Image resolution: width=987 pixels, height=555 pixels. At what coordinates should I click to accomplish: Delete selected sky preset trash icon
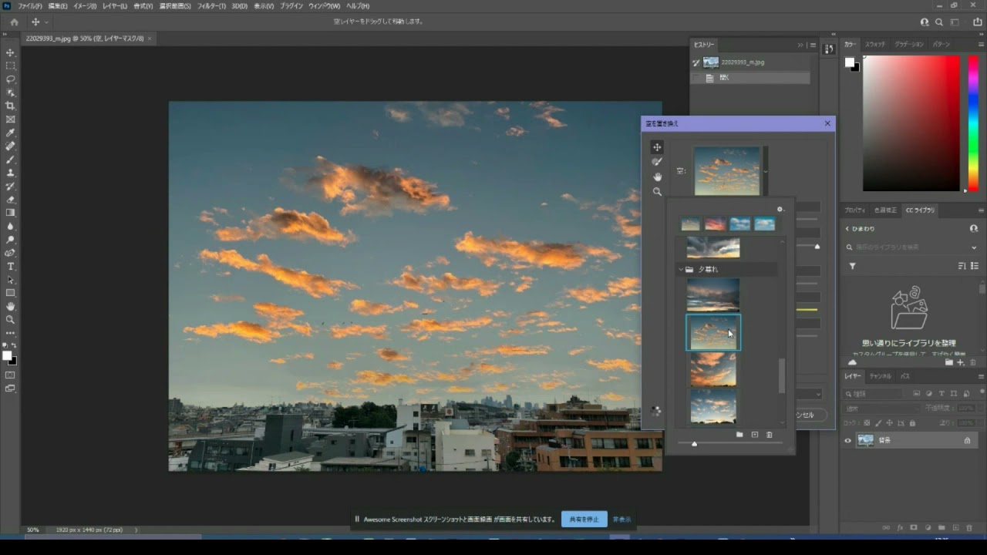pyautogui.click(x=770, y=435)
